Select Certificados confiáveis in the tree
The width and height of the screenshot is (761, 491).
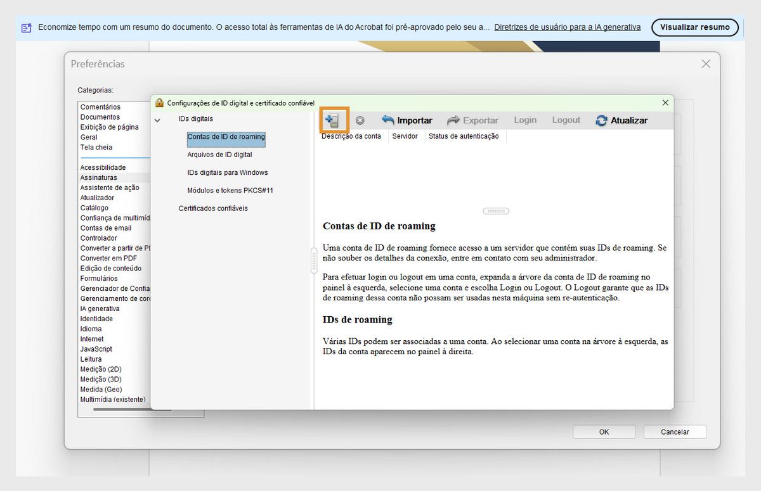(x=213, y=208)
